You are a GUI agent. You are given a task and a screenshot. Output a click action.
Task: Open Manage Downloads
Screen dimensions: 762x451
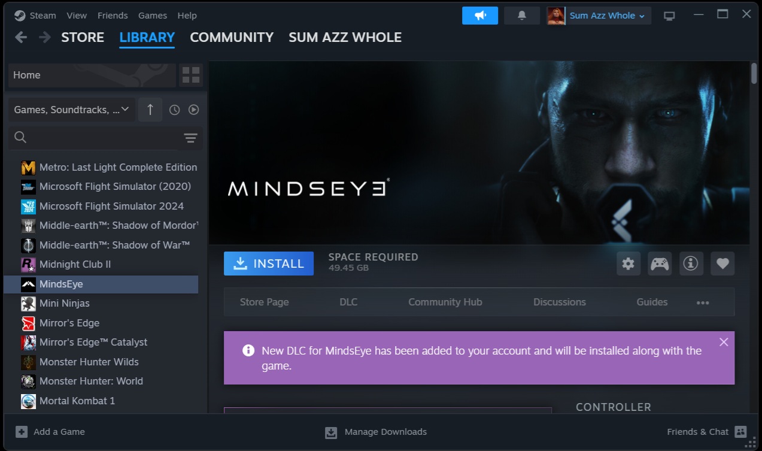tap(376, 432)
